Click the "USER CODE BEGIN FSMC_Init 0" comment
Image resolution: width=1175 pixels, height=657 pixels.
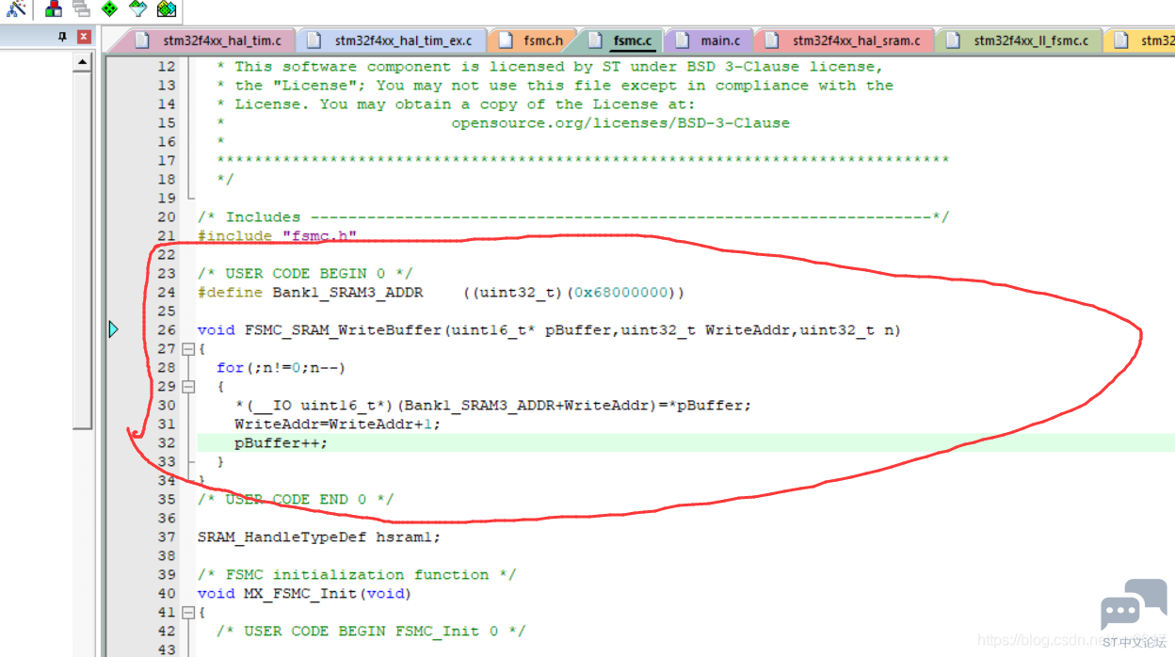tap(371, 631)
